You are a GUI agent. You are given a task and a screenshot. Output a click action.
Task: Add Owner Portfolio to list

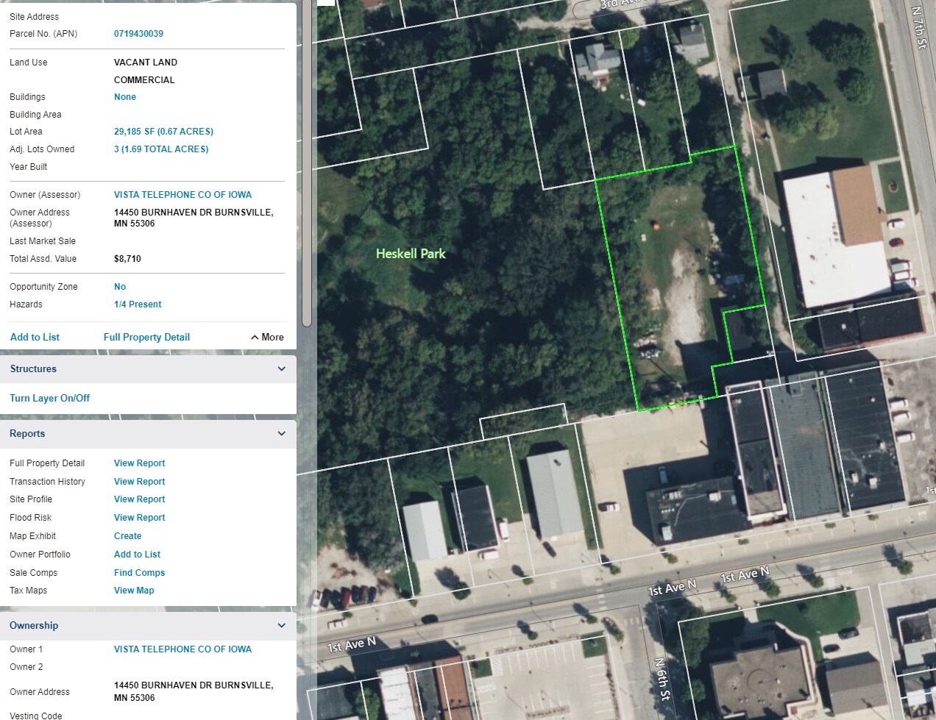point(137,555)
